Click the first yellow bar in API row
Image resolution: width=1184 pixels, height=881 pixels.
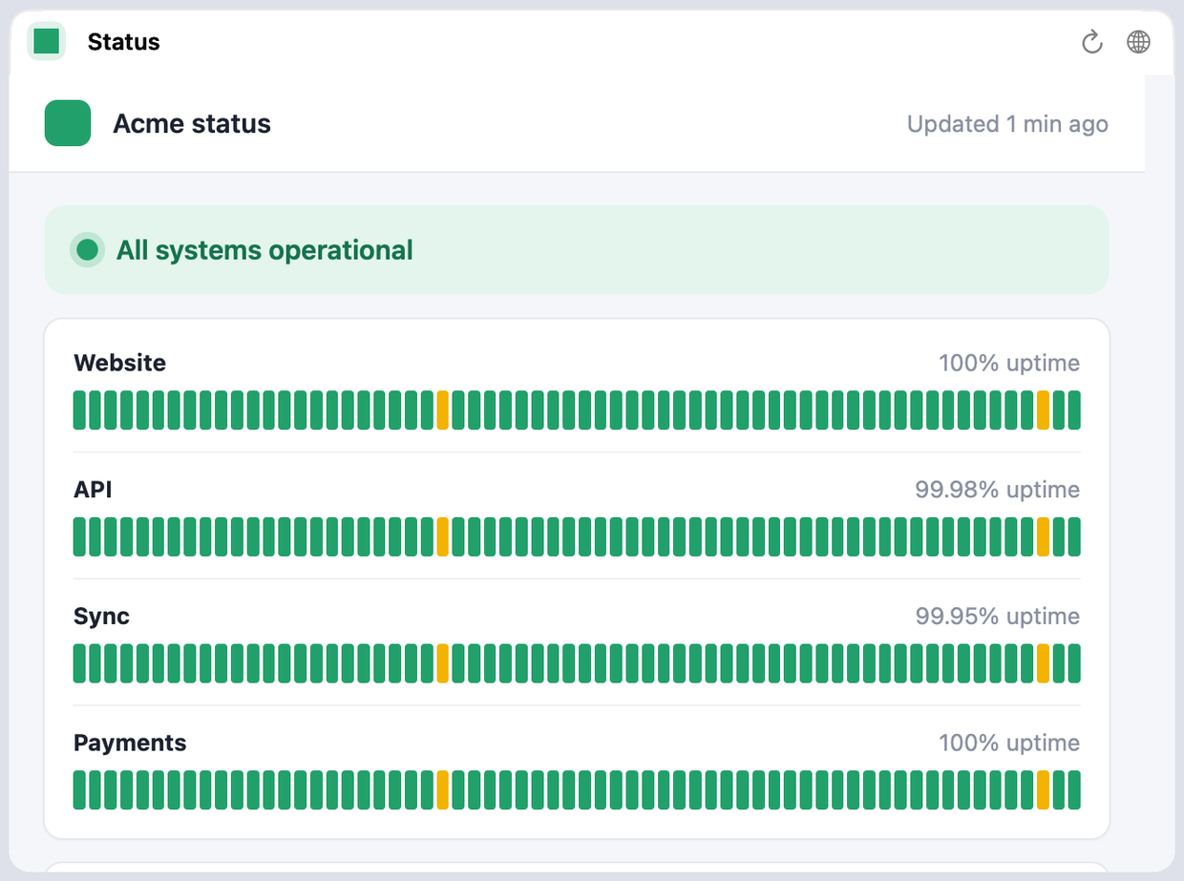[442, 536]
